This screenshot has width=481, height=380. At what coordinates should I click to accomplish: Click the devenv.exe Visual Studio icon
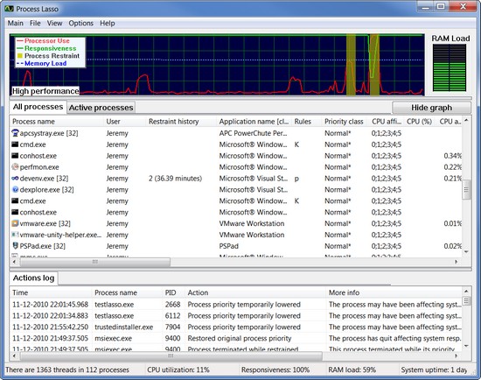[15, 178]
